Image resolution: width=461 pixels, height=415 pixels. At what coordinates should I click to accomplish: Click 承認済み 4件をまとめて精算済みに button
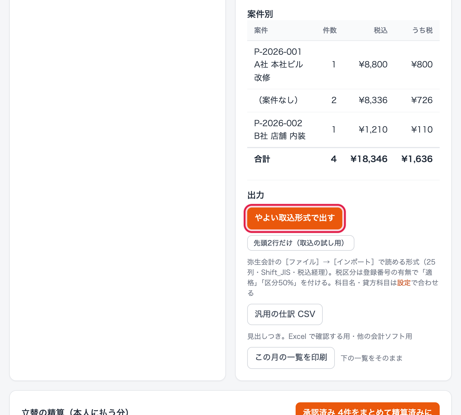[367, 409]
